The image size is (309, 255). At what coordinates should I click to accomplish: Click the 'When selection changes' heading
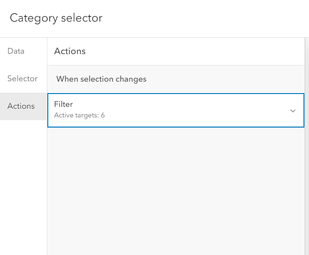coord(101,79)
